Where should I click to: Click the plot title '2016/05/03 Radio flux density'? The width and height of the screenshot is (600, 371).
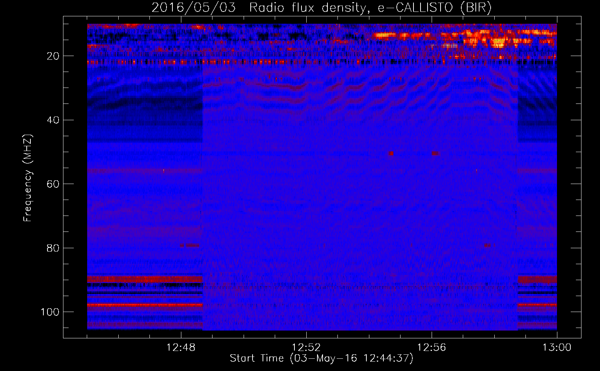pyautogui.click(x=322, y=8)
